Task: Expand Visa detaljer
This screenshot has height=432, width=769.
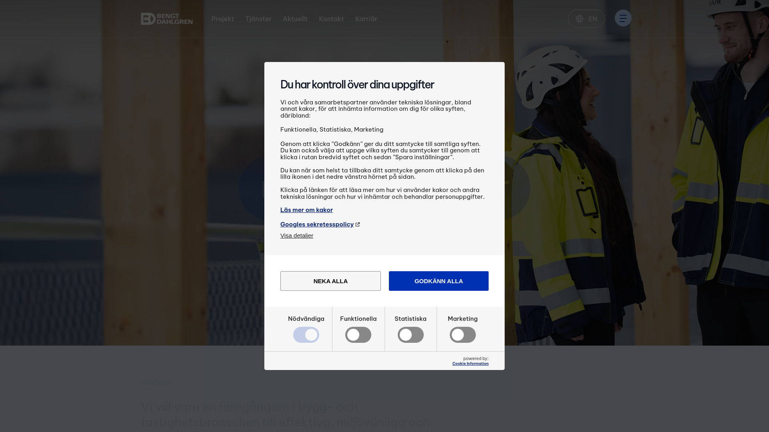Action: pos(297,236)
